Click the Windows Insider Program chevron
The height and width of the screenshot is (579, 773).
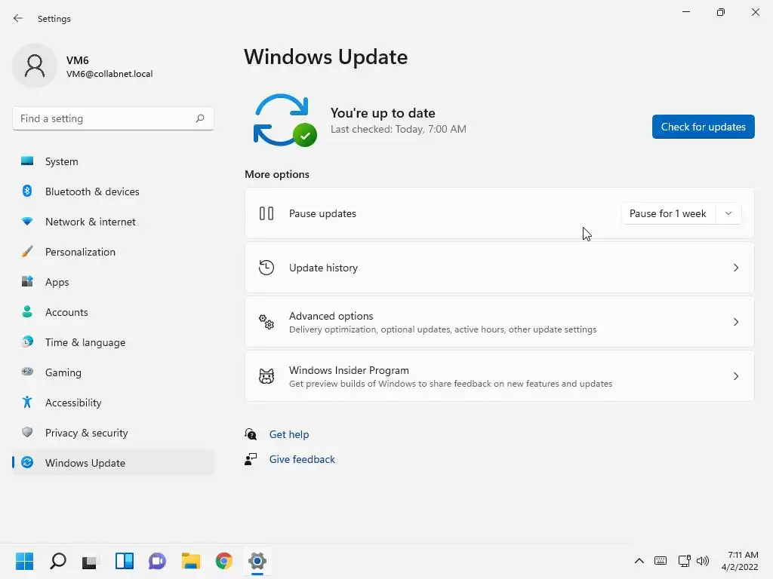(x=735, y=376)
